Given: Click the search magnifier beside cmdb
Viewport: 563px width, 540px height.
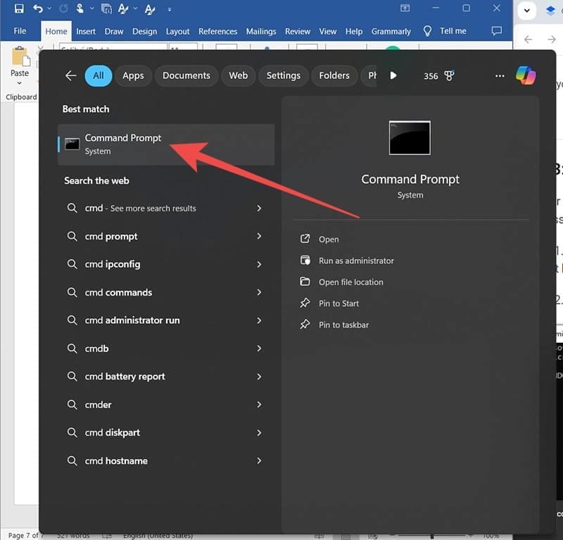Looking at the screenshot, I should pyautogui.click(x=72, y=349).
